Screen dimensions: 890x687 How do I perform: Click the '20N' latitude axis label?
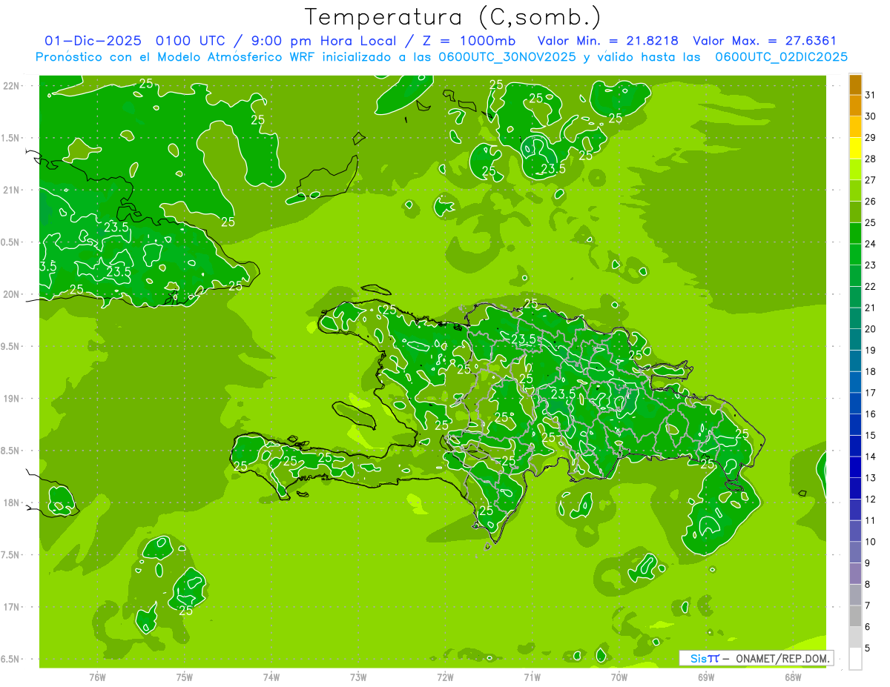click(12, 294)
